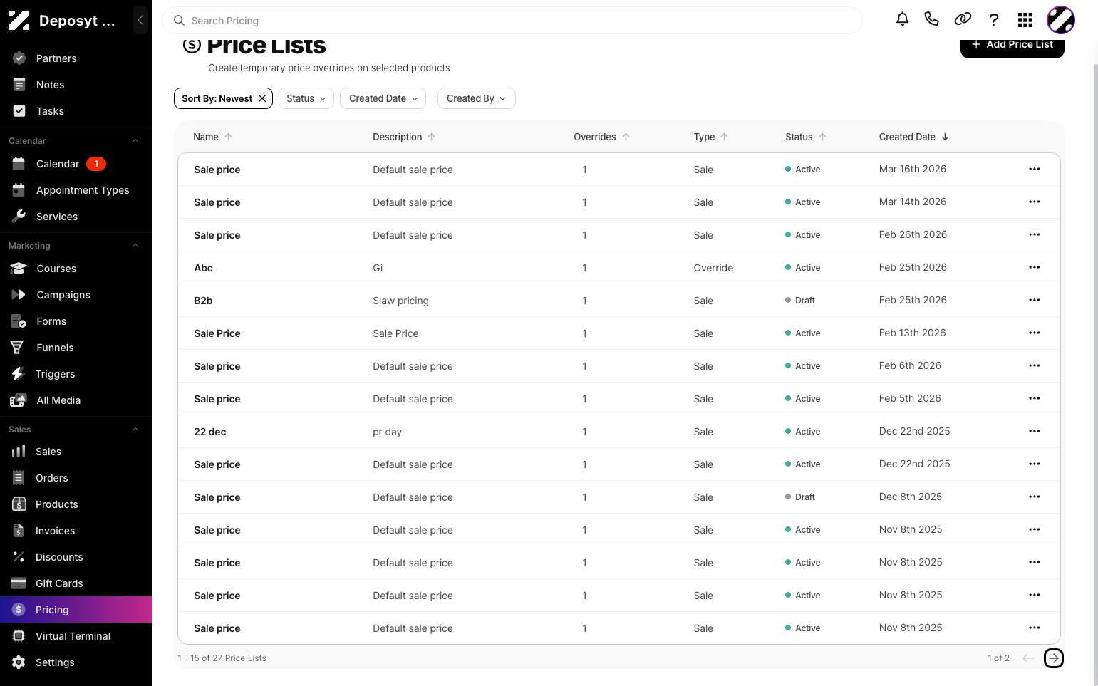Viewport: 1098px width, 686px height.
Task: Go to next page of price lists
Action: tap(1054, 658)
